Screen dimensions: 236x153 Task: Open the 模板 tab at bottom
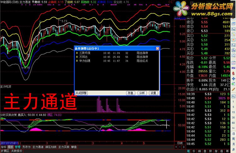(x=10, y=147)
